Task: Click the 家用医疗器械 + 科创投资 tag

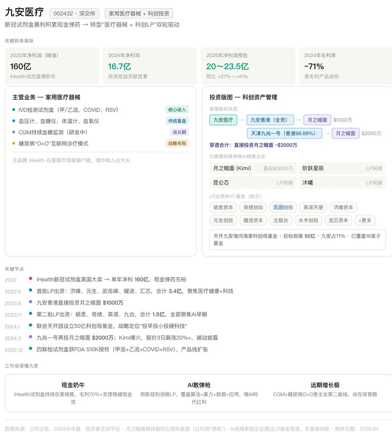Action: (139, 13)
